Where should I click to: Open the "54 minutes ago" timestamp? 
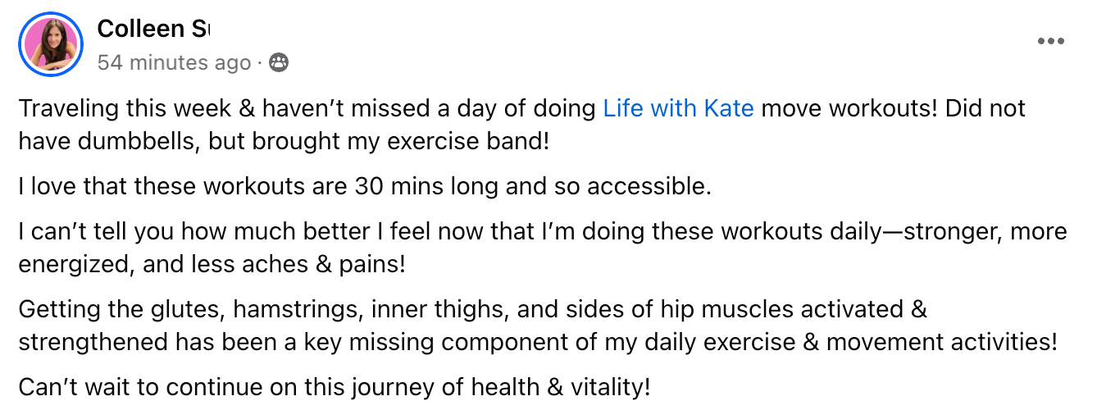tap(174, 62)
